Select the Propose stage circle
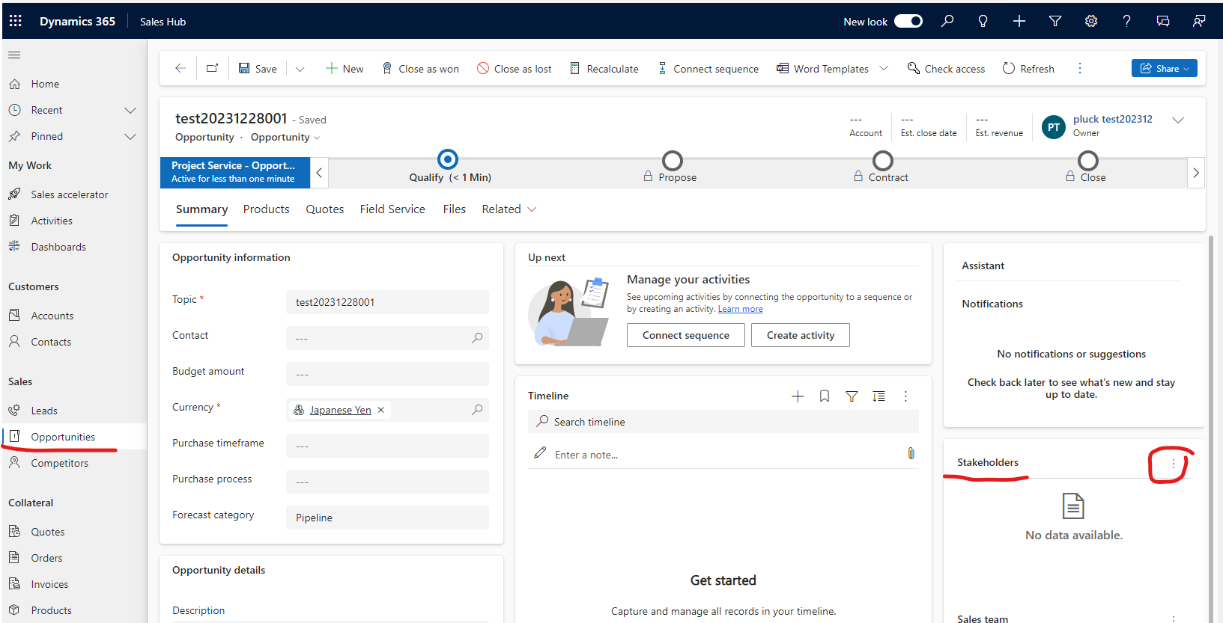Image resolution: width=1223 pixels, height=623 pixels. (673, 161)
